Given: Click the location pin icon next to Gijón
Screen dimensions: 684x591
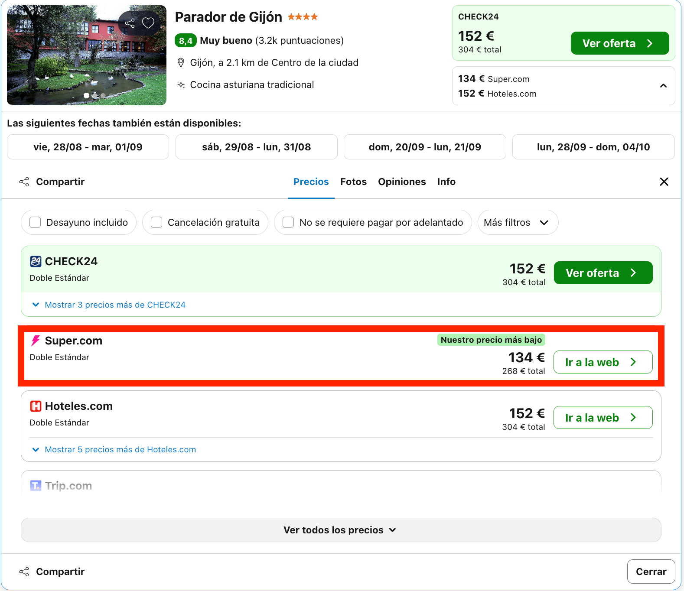Looking at the screenshot, I should click(x=181, y=63).
